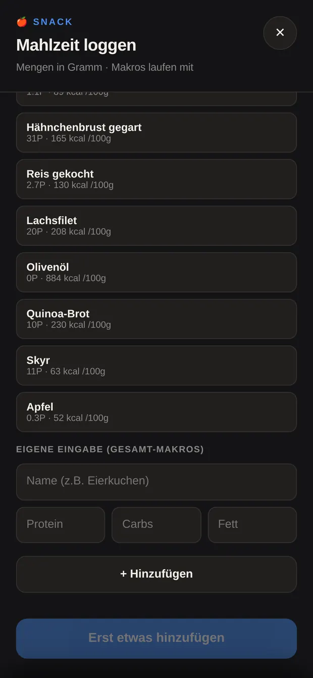Focus the Carbs input box

click(156, 525)
